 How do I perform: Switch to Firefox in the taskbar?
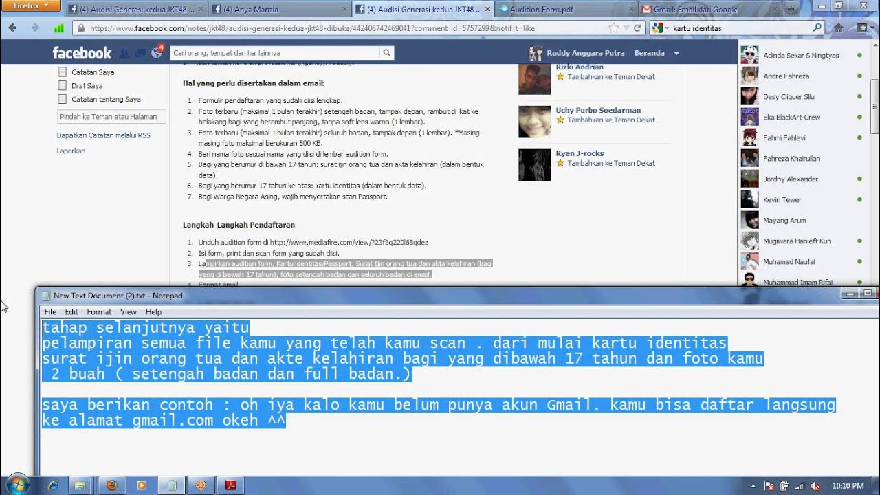click(x=112, y=485)
